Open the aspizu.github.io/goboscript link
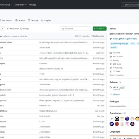 tap(125, 39)
